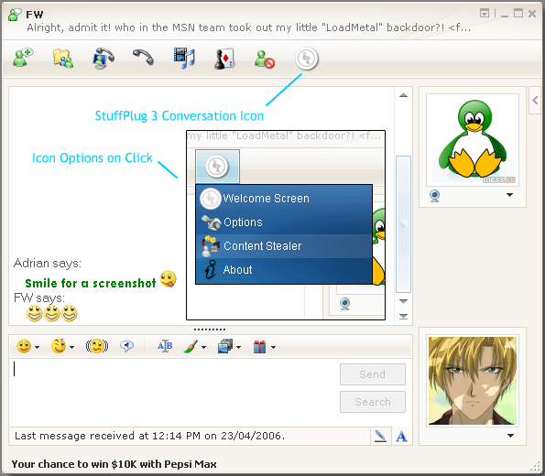Click the Search button
545x476 pixels.
373,402
